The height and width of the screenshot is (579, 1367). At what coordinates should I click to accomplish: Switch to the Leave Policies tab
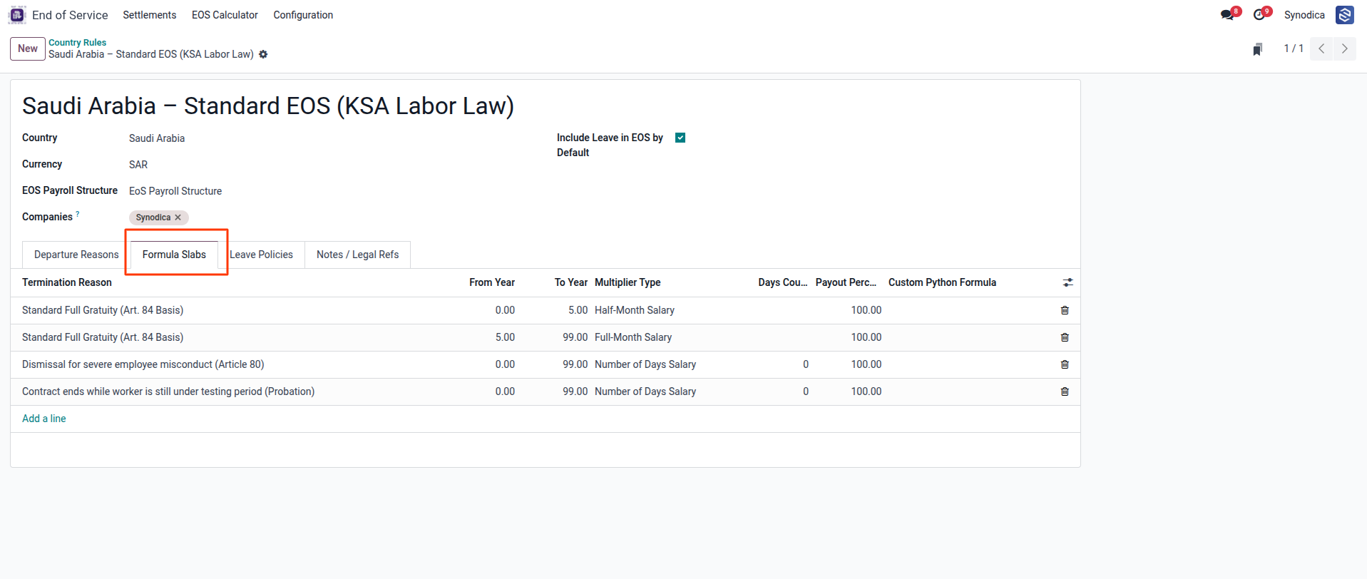(261, 255)
